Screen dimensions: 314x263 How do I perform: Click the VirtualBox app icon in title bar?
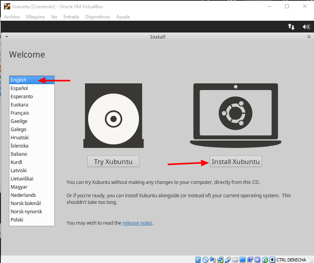[7, 6]
